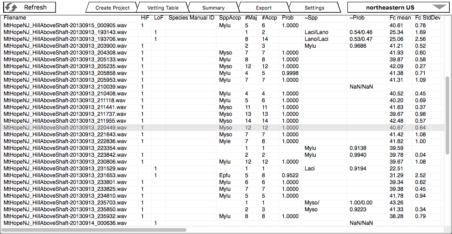452x234 pixels.
Task: Sort table by Fc mean column
Action: [x=400, y=18]
